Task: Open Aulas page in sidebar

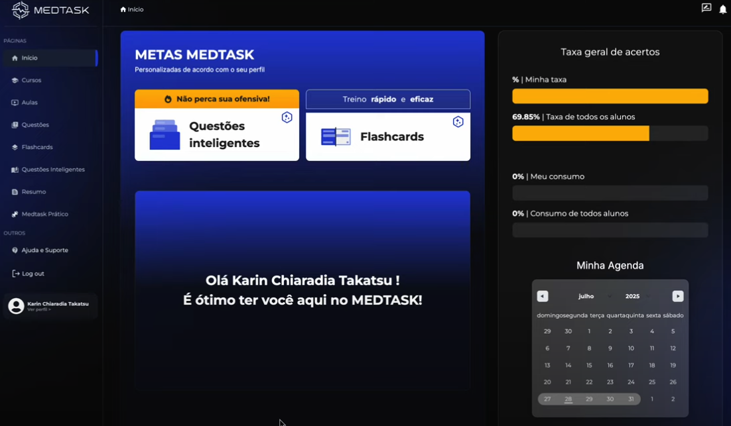Action: click(x=50, y=103)
